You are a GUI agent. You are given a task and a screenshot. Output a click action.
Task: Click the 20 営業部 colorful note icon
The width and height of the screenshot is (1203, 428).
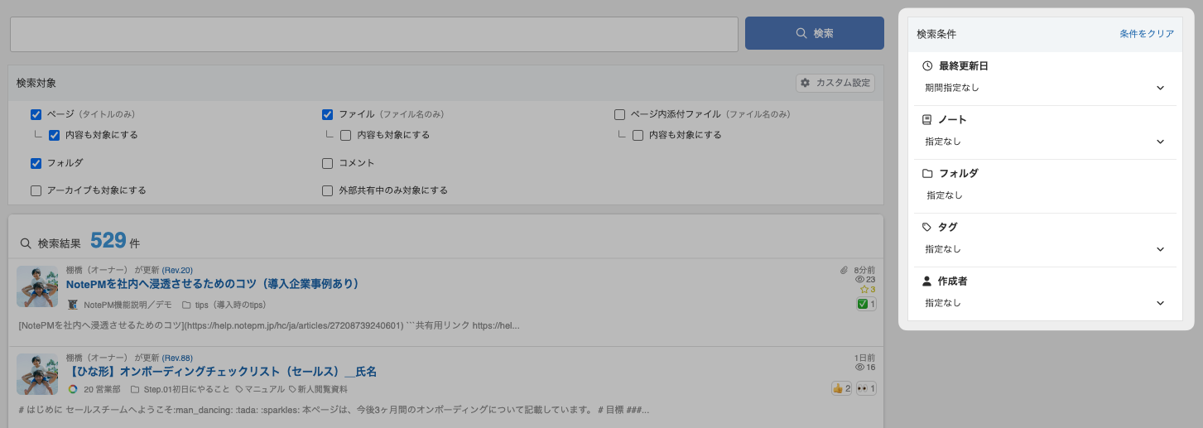tap(73, 389)
